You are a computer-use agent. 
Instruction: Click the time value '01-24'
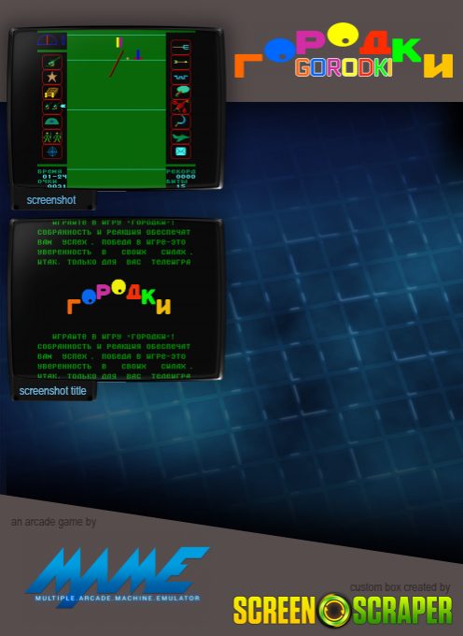click(x=54, y=177)
